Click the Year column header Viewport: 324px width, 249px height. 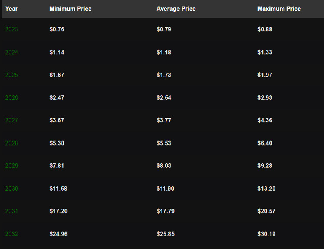[11, 9]
